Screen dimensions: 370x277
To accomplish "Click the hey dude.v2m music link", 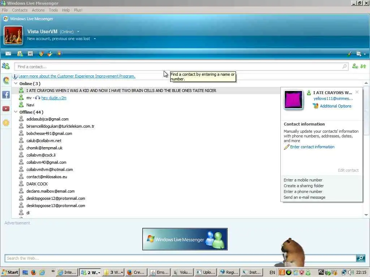I will (54, 98).
